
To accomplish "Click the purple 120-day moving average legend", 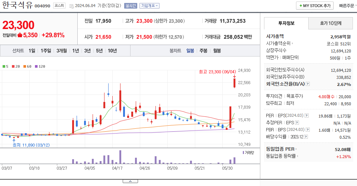I will click(x=40, y=67).
